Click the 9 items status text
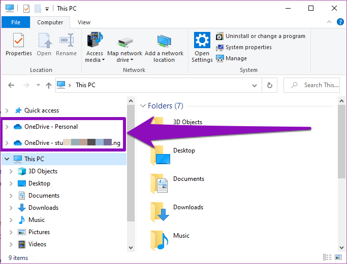 click(18, 258)
